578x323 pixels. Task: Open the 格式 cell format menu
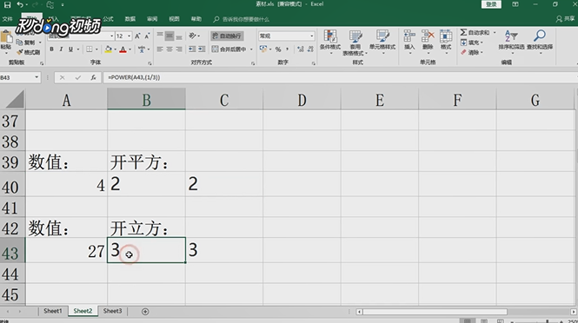[446, 42]
